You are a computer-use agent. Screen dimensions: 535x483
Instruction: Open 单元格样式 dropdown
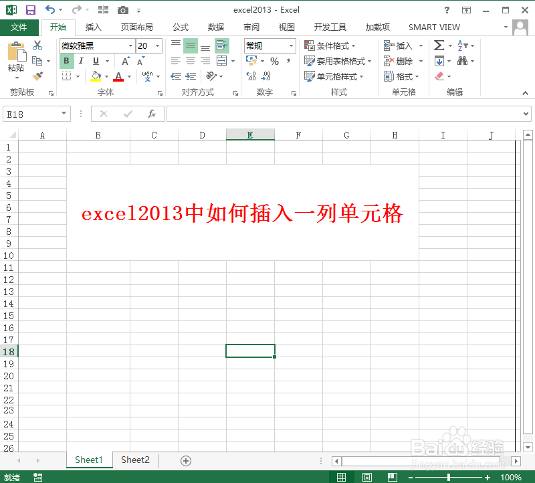pyautogui.click(x=334, y=76)
